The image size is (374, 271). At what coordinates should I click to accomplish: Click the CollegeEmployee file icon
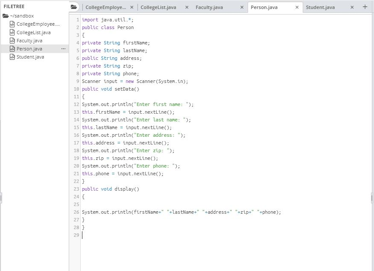tap(12, 24)
